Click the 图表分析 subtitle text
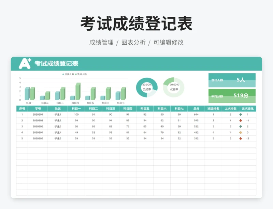 coord(133,42)
